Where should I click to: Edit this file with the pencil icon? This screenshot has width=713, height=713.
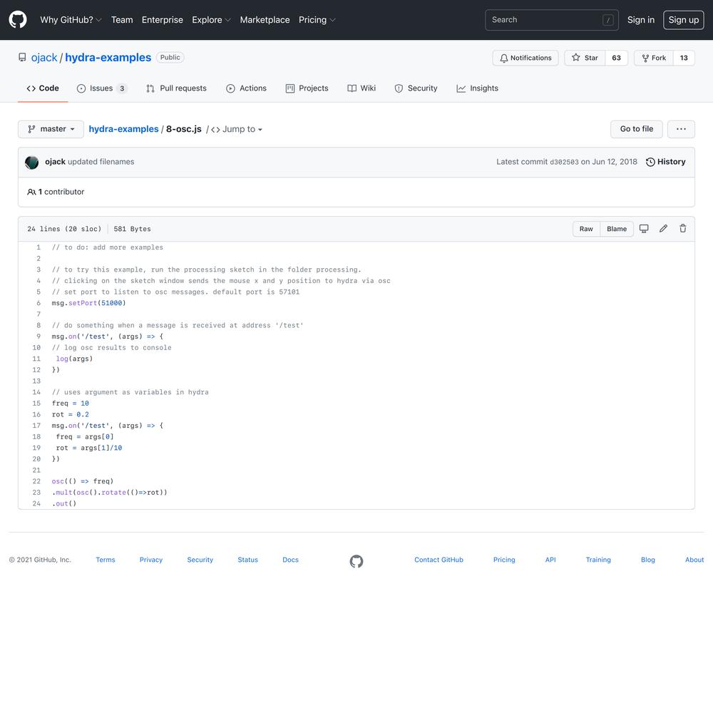[663, 229]
